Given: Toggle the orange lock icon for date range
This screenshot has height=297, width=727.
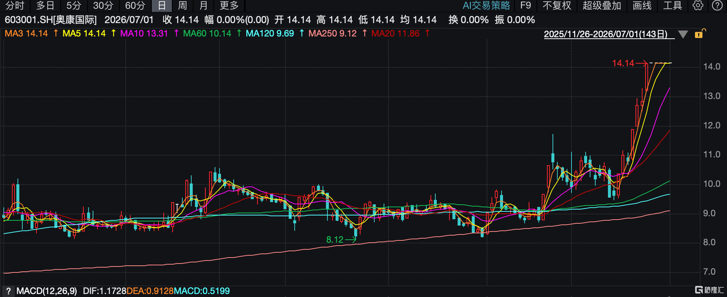Looking at the screenshot, I should (700, 33).
